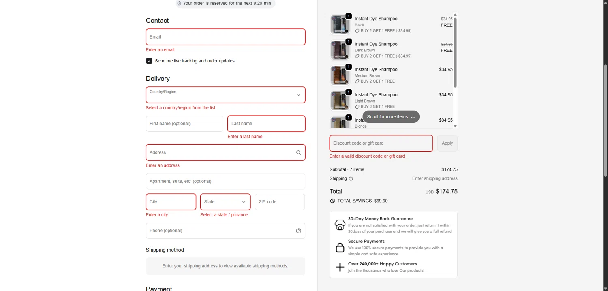Click Apartment, suite, etc. field
Viewport: 608px width, 291px height.
tap(225, 181)
